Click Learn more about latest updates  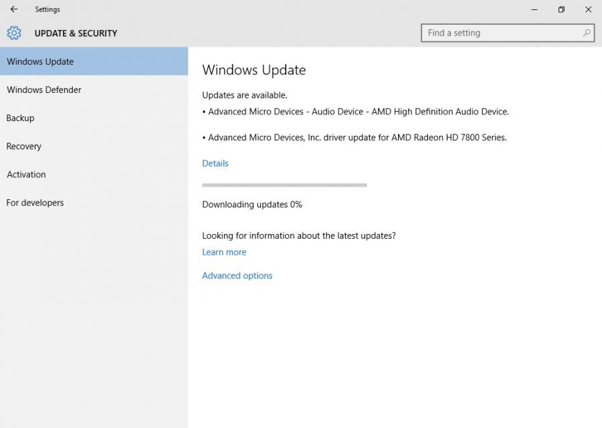click(224, 251)
